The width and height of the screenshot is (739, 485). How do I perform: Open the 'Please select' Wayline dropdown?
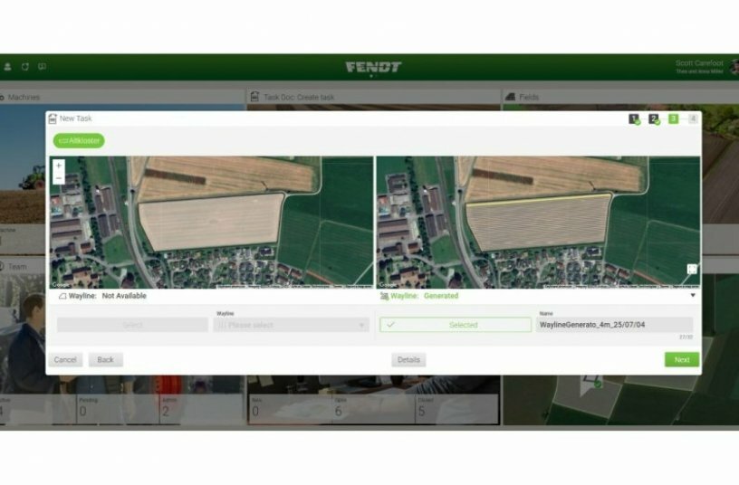click(x=291, y=325)
